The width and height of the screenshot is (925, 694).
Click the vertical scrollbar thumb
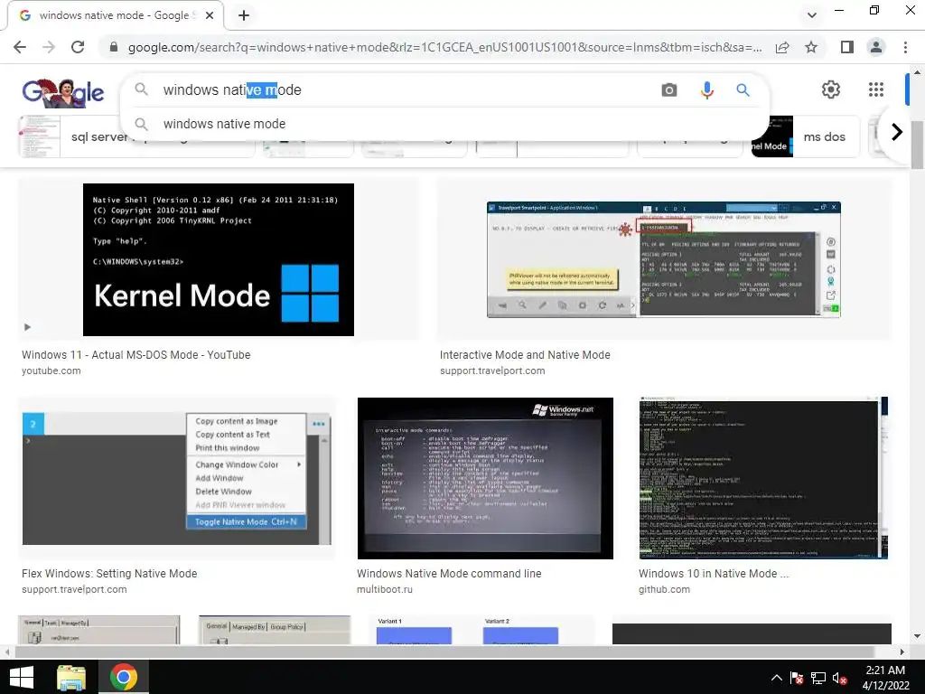917,144
